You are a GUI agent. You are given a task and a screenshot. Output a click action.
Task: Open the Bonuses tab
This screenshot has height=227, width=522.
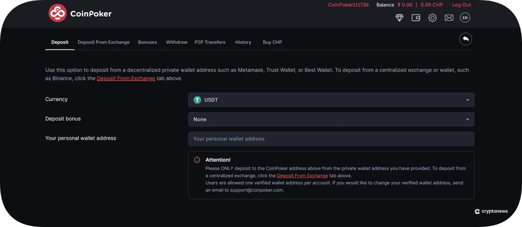point(147,42)
